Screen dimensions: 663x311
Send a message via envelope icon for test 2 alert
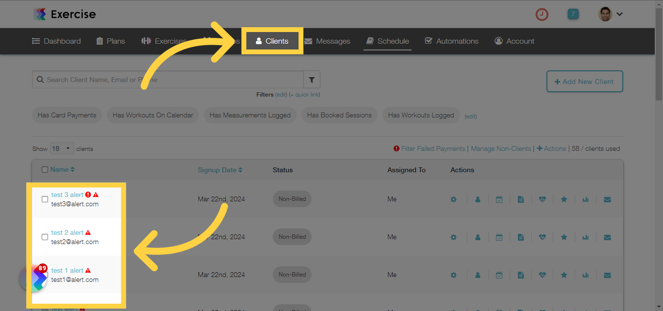pyautogui.click(x=607, y=237)
